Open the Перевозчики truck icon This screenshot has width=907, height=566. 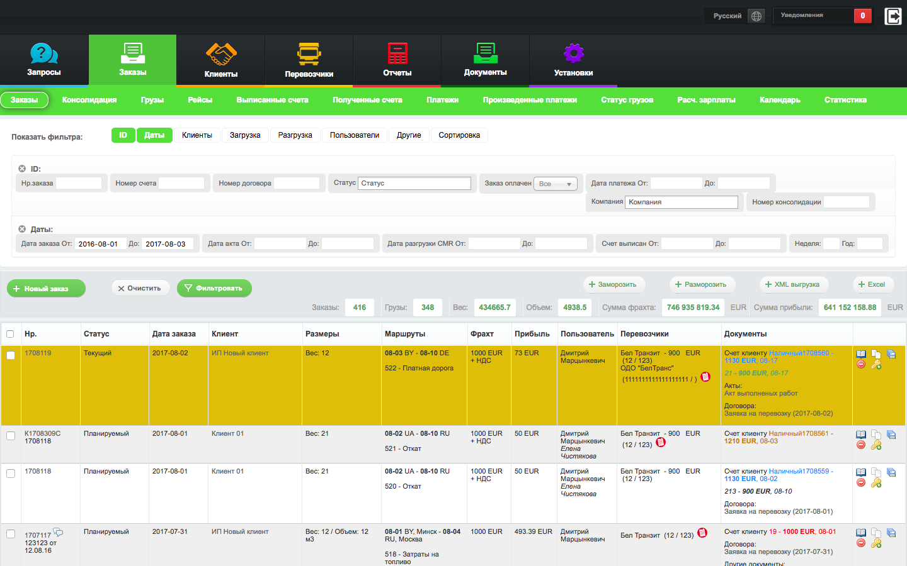[x=309, y=54]
